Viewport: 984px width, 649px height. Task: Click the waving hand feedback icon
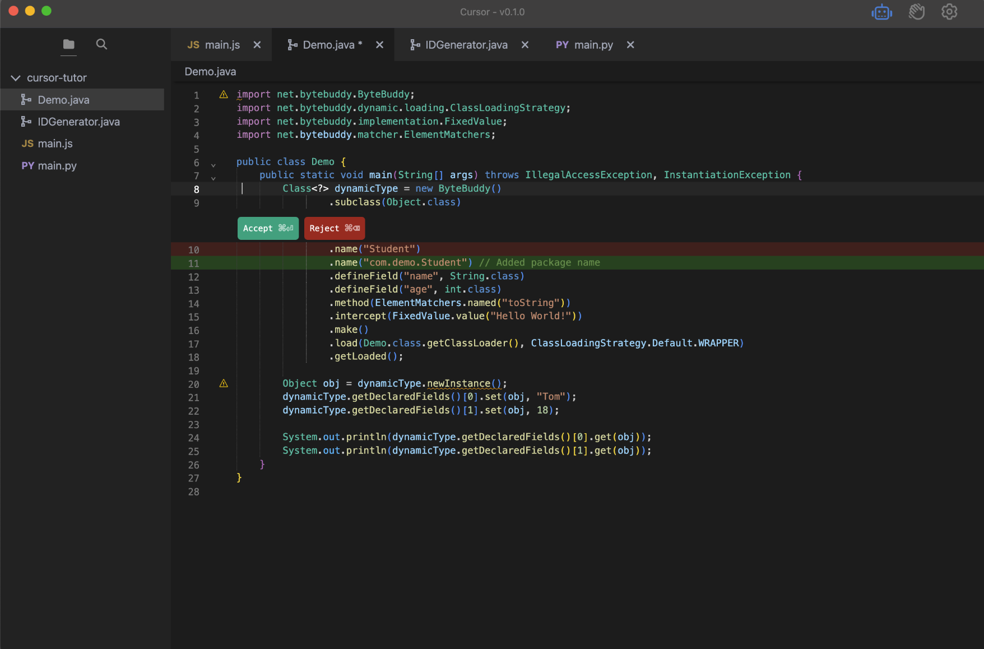(x=916, y=12)
